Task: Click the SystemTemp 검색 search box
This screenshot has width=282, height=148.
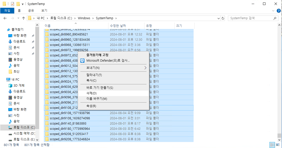Action: pos(250,18)
